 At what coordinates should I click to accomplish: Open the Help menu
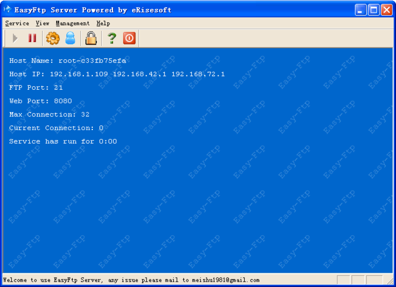click(x=103, y=23)
